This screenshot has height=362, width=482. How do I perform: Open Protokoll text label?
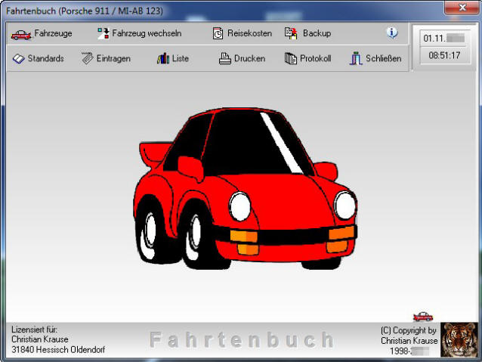[x=315, y=58]
